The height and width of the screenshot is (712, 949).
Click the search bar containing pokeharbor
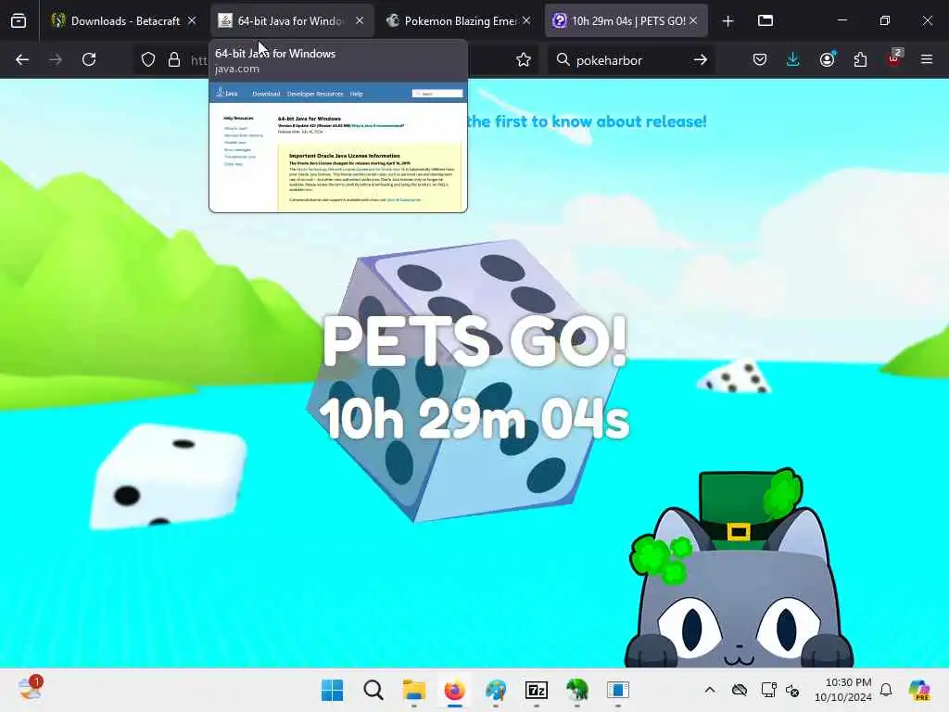click(631, 60)
